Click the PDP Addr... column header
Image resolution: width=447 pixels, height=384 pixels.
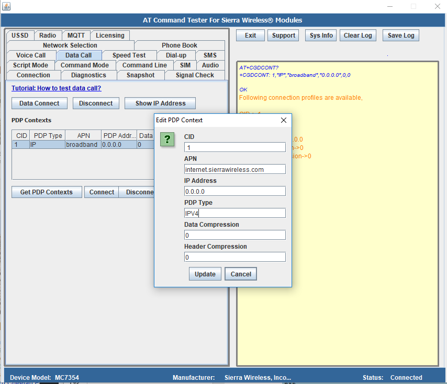pos(119,136)
